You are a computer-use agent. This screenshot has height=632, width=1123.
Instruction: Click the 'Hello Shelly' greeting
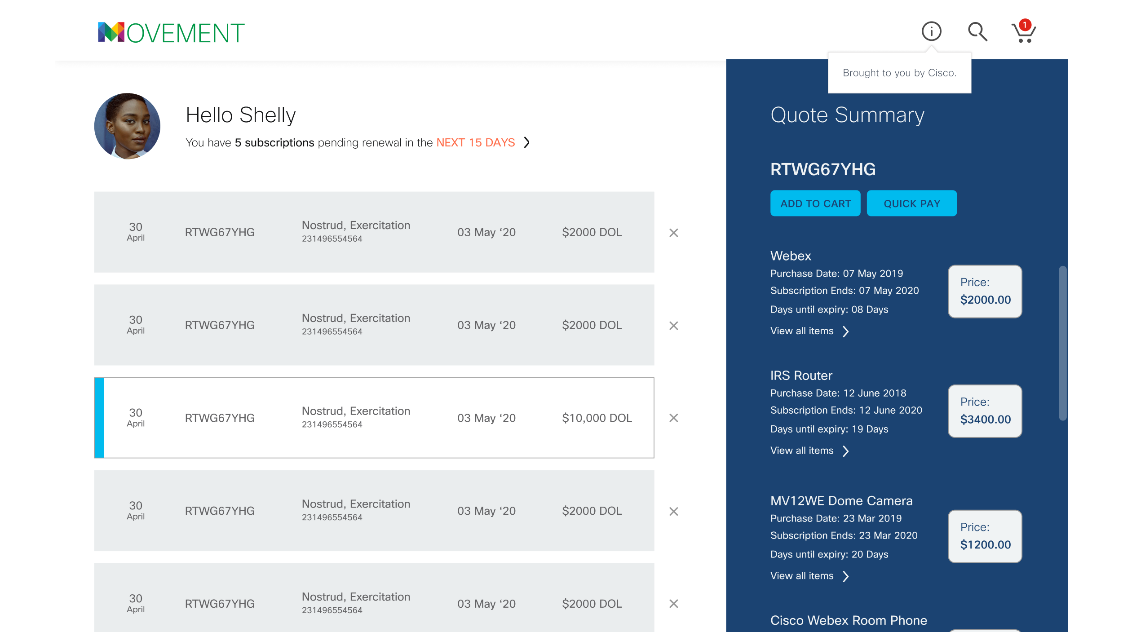pos(241,115)
